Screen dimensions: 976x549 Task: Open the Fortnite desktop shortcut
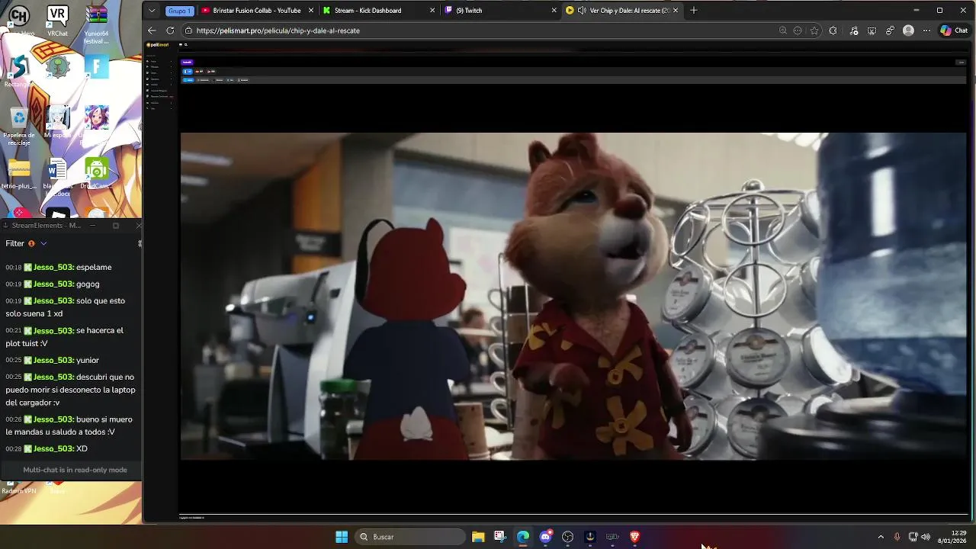(96, 67)
